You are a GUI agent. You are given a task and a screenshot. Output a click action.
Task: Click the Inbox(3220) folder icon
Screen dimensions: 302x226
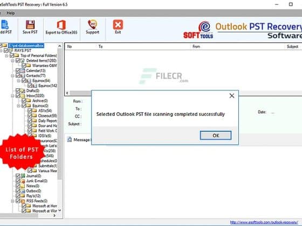(x=23, y=96)
